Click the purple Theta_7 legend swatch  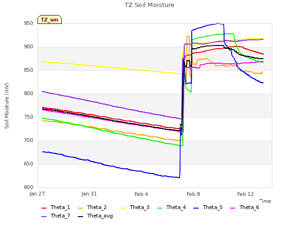pyautogui.click(x=44, y=217)
